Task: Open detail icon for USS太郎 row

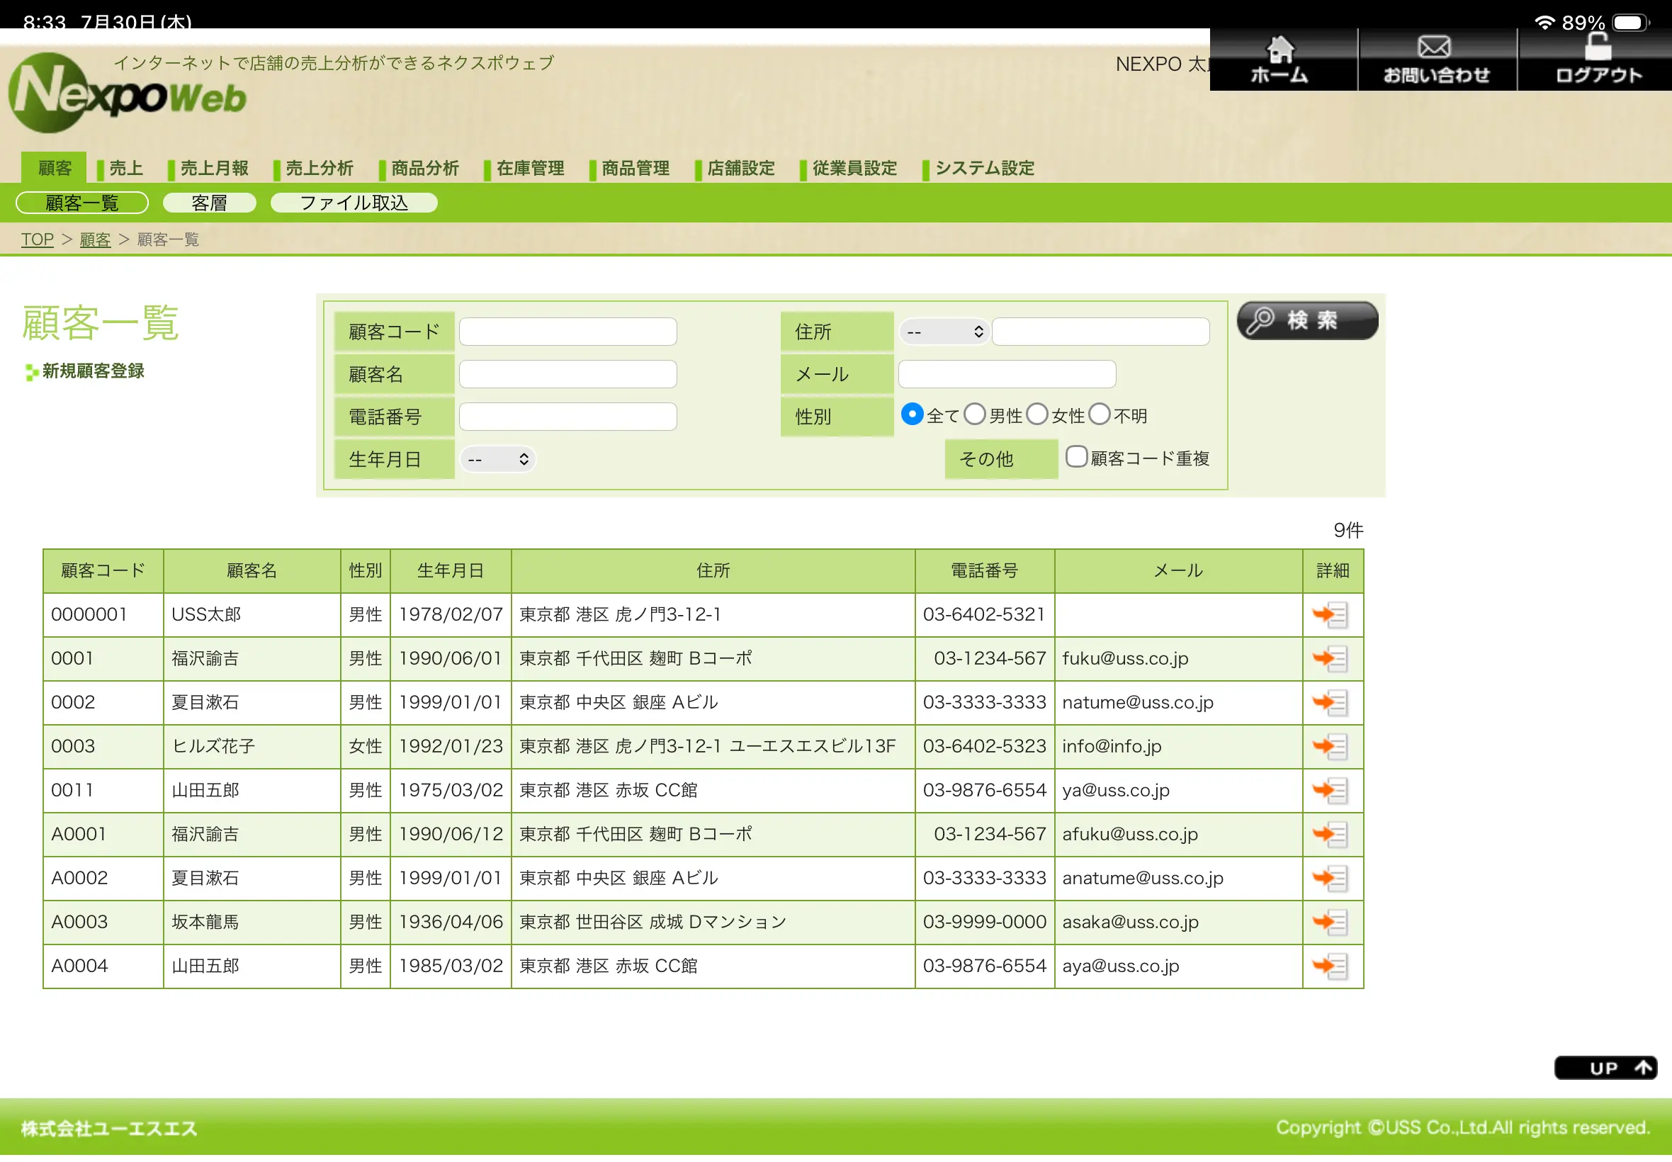Action: [1330, 615]
